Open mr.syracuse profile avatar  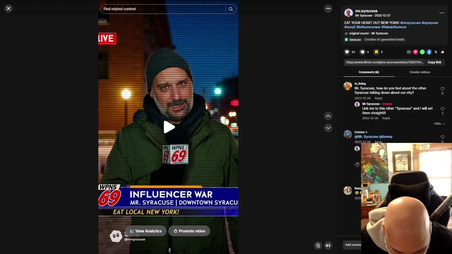pos(349,13)
